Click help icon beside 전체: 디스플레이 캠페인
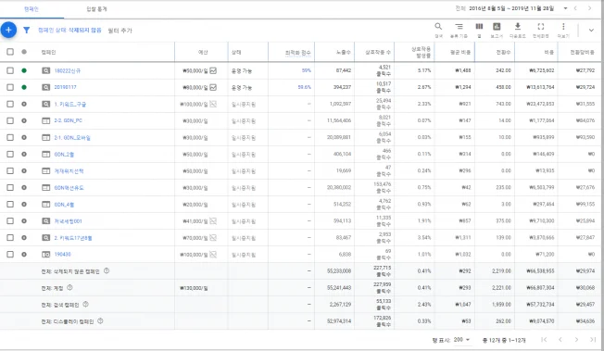 [100, 320]
